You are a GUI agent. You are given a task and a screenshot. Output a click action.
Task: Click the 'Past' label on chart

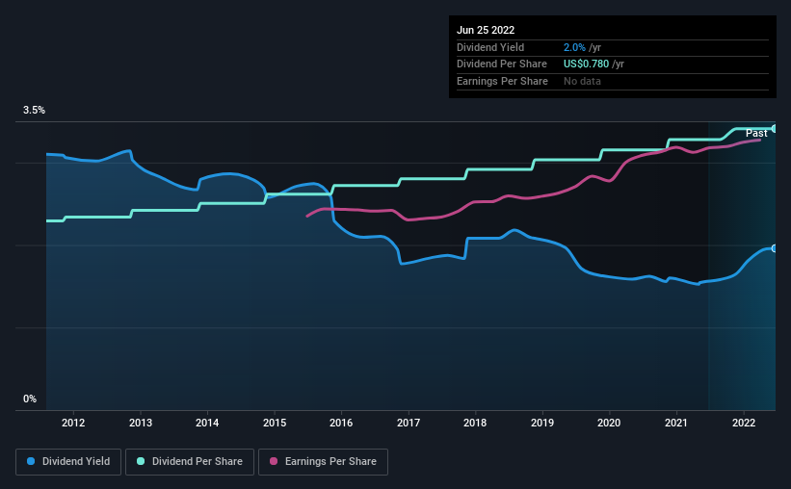click(x=756, y=133)
